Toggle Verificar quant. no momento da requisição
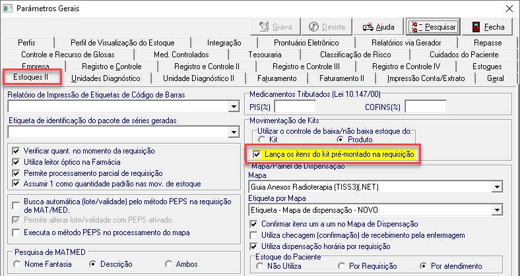The width and height of the screenshot is (520, 276). pyautogui.click(x=16, y=152)
